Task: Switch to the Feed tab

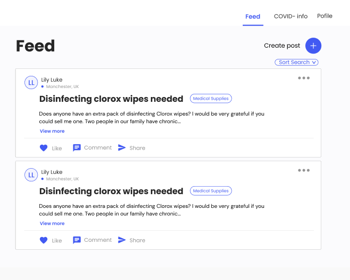Action: coord(253,16)
